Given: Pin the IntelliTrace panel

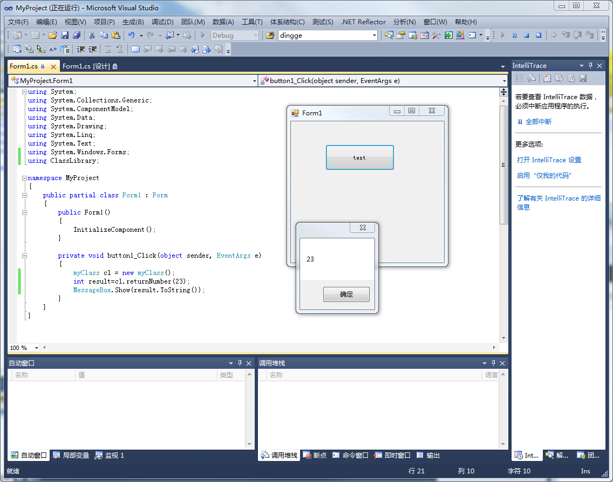Looking at the screenshot, I should point(590,66).
